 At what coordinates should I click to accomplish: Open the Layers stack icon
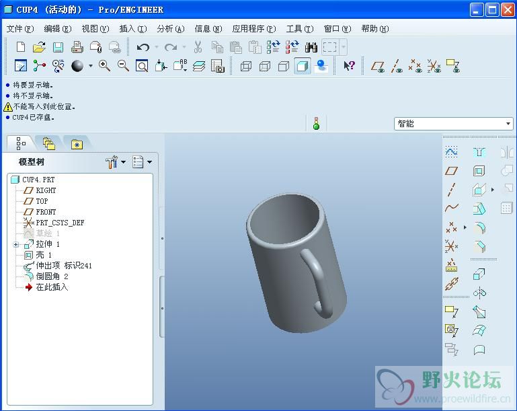click(x=199, y=66)
